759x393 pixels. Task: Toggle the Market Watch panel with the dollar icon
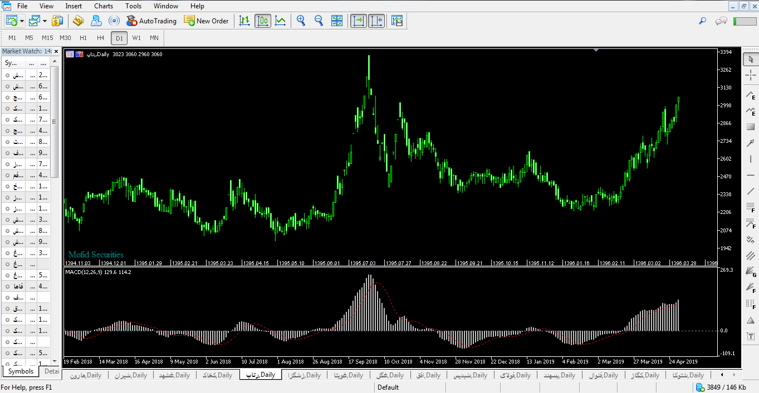pyautogui.click(x=57, y=21)
